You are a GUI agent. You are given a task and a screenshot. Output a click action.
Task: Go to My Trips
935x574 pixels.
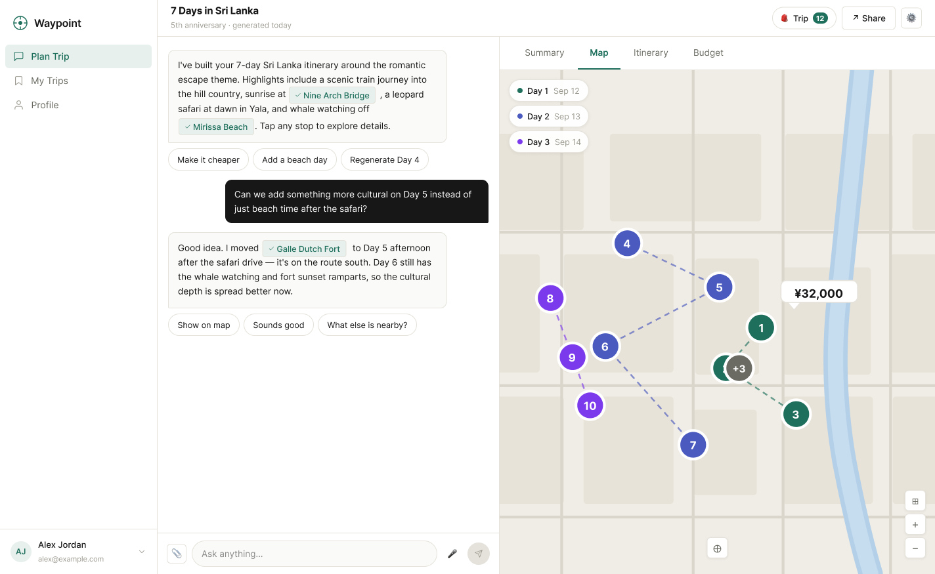(78, 81)
